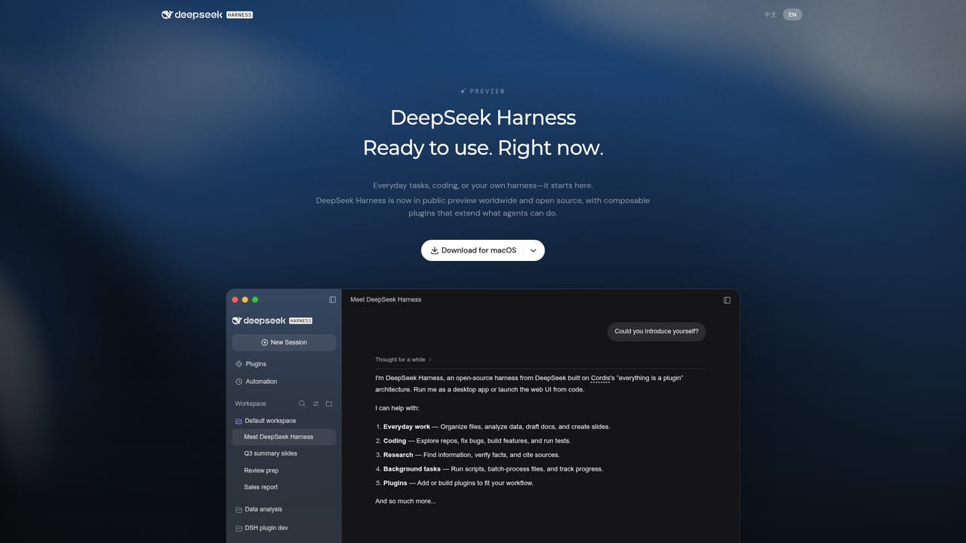The width and height of the screenshot is (966, 543).
Task: Click the yellow minimize window button
Action: (x=245, y=299)
